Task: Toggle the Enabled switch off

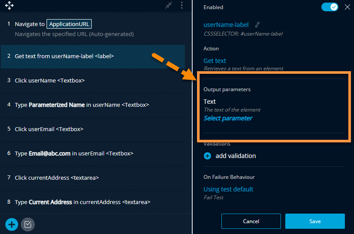Action: (330, 7)
